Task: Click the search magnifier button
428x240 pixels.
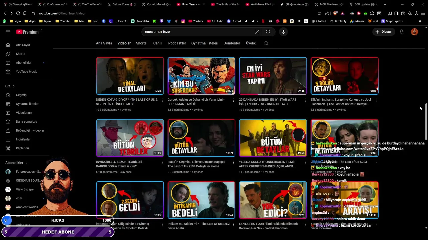Action: [x=268, y=32]
